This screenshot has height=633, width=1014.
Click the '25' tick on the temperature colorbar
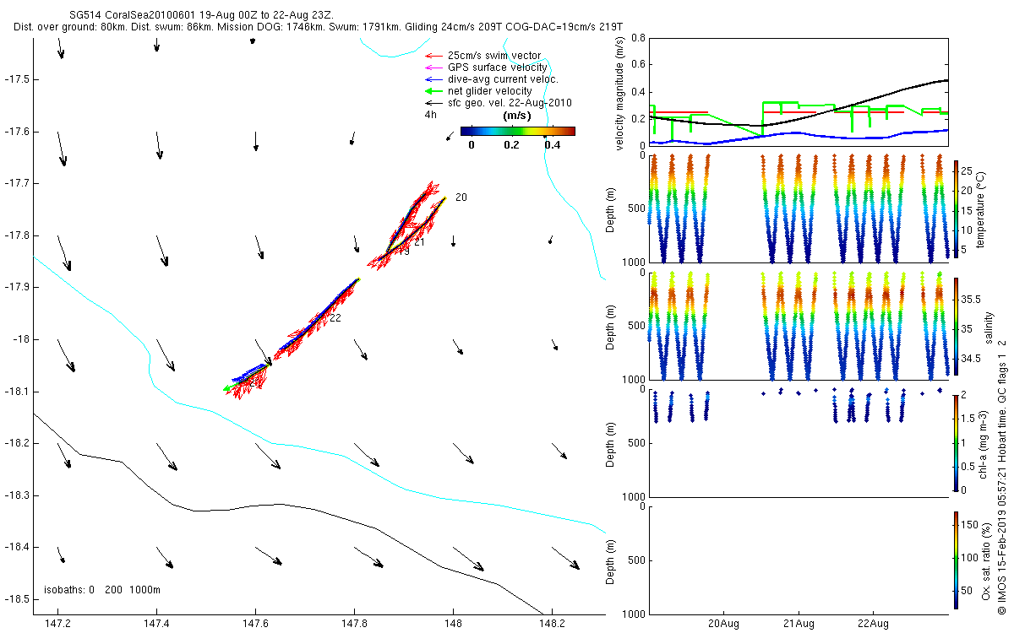968,172
